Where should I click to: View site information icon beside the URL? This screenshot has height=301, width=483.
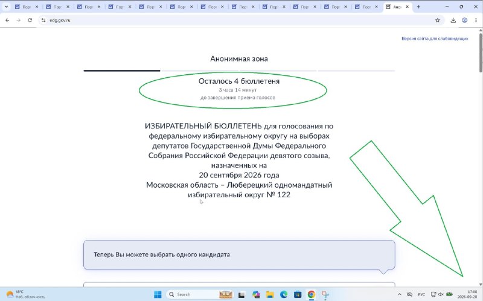(x=43, y=20)
